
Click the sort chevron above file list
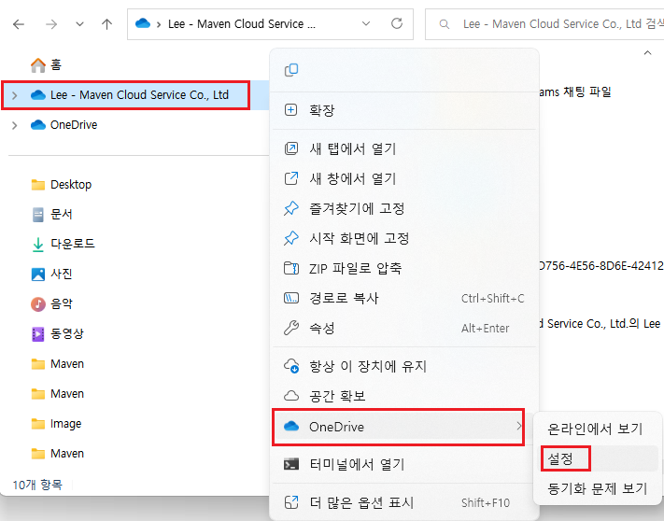647,53
